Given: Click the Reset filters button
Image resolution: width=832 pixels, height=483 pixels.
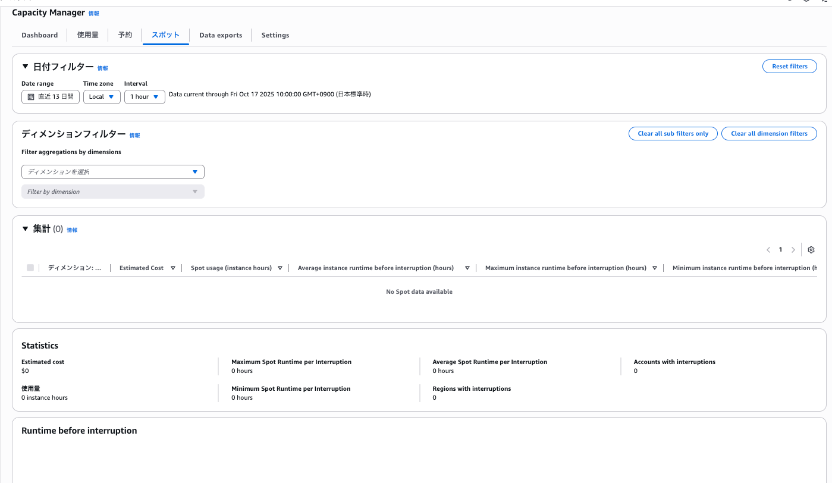Looking at the screenshot, I should 789,67.
